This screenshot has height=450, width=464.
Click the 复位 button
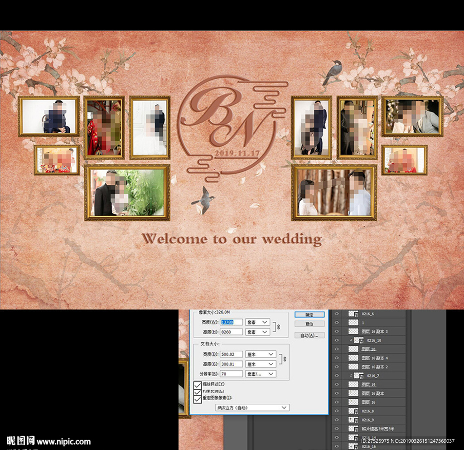pos(309,324)
